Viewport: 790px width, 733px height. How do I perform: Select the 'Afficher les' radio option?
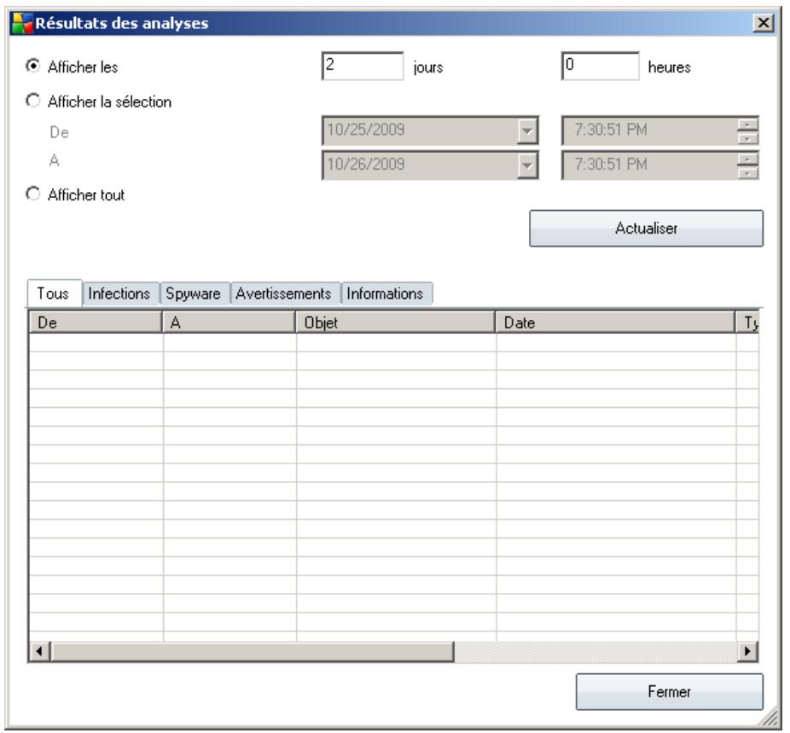click(33, 66)
